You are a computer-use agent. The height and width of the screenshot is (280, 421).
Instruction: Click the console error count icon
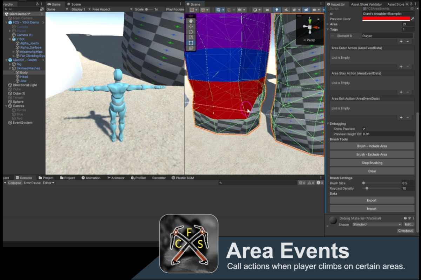tap(320, 183)
